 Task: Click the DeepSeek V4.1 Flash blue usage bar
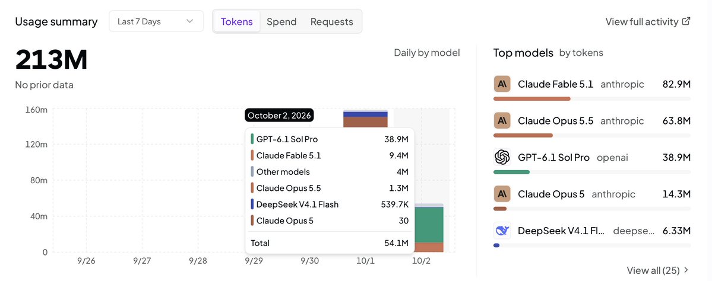[496, 245]
